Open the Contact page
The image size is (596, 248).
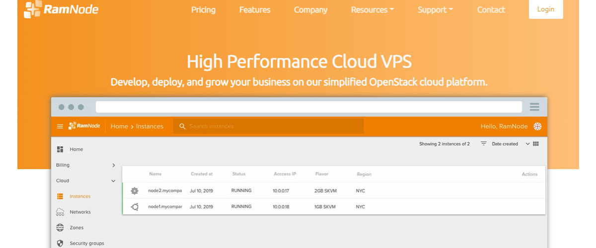[491, 10]
